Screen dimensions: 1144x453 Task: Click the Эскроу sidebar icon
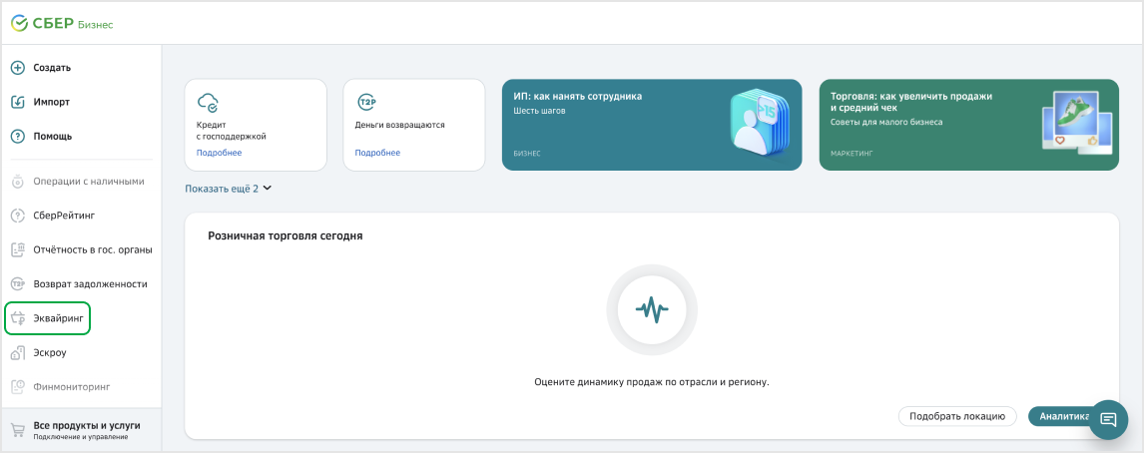click(x=17, y=352)
